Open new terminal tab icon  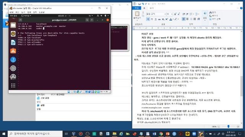tap(20, 20)
